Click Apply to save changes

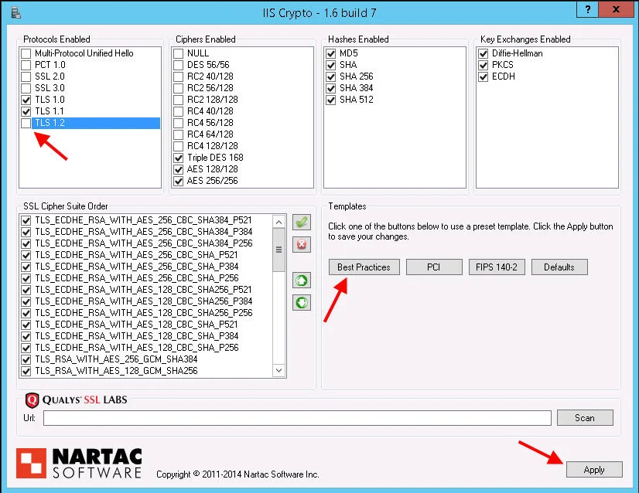(x=594, y=469)
